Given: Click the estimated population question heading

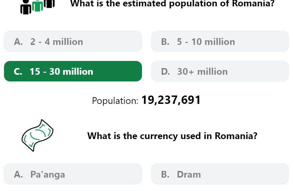Looking at the screenshot, I should [x=172, y=3].
